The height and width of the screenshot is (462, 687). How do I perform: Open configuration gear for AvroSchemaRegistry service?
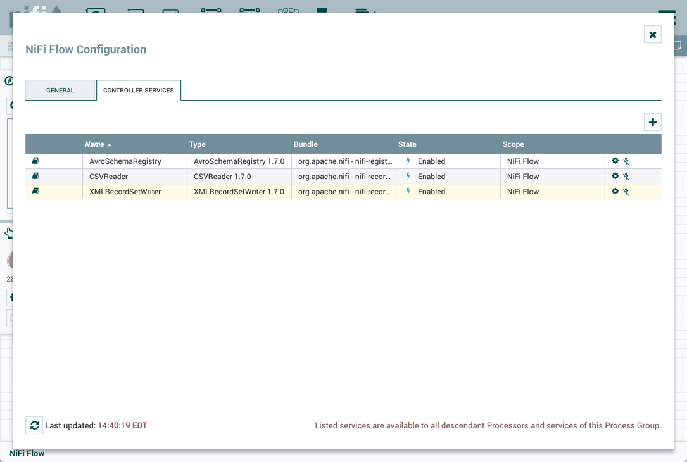tap(614, 161)
